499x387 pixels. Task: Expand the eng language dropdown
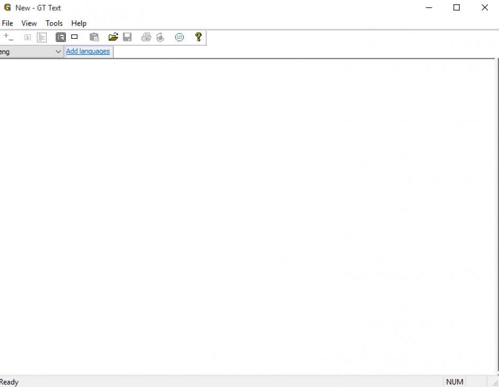pos(58,51)
